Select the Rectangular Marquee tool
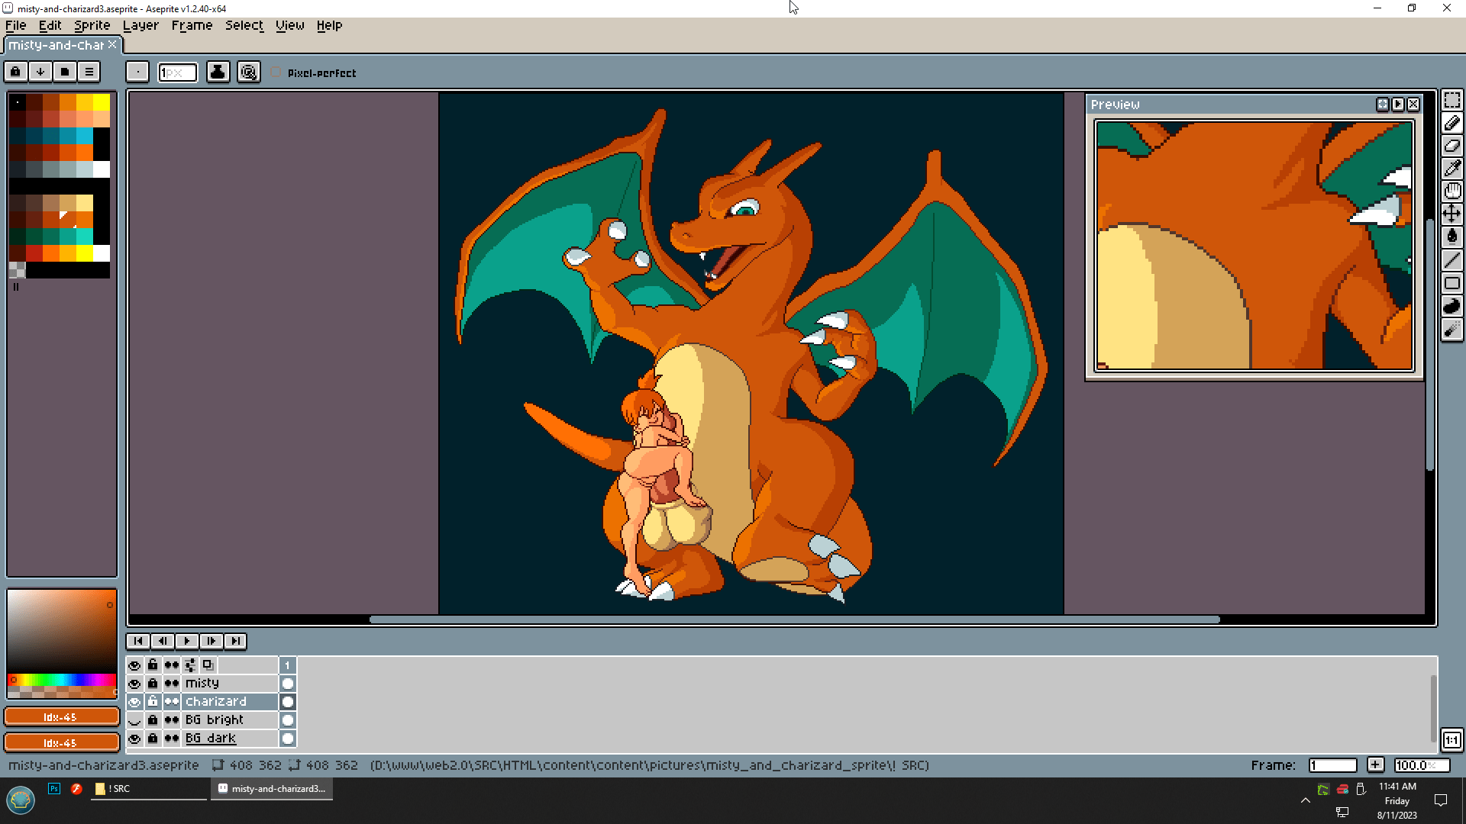This screenshot has width=1466, height=824. 1451,101
